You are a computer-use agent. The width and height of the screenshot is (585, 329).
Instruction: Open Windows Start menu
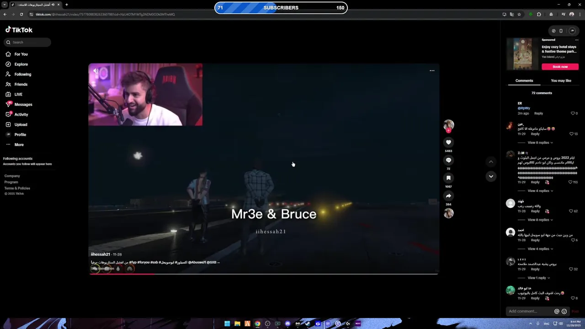(x=227, y=324)
